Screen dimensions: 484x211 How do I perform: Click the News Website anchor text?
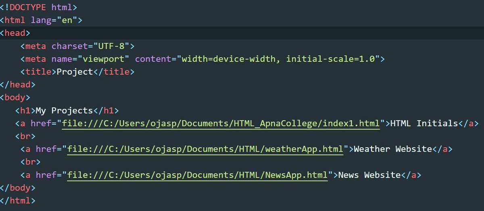[x=369, y=175]
